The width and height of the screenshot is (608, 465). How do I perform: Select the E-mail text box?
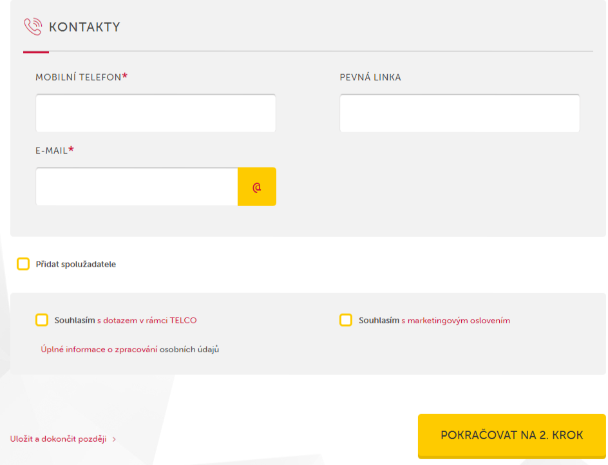[x=137, y=187]
